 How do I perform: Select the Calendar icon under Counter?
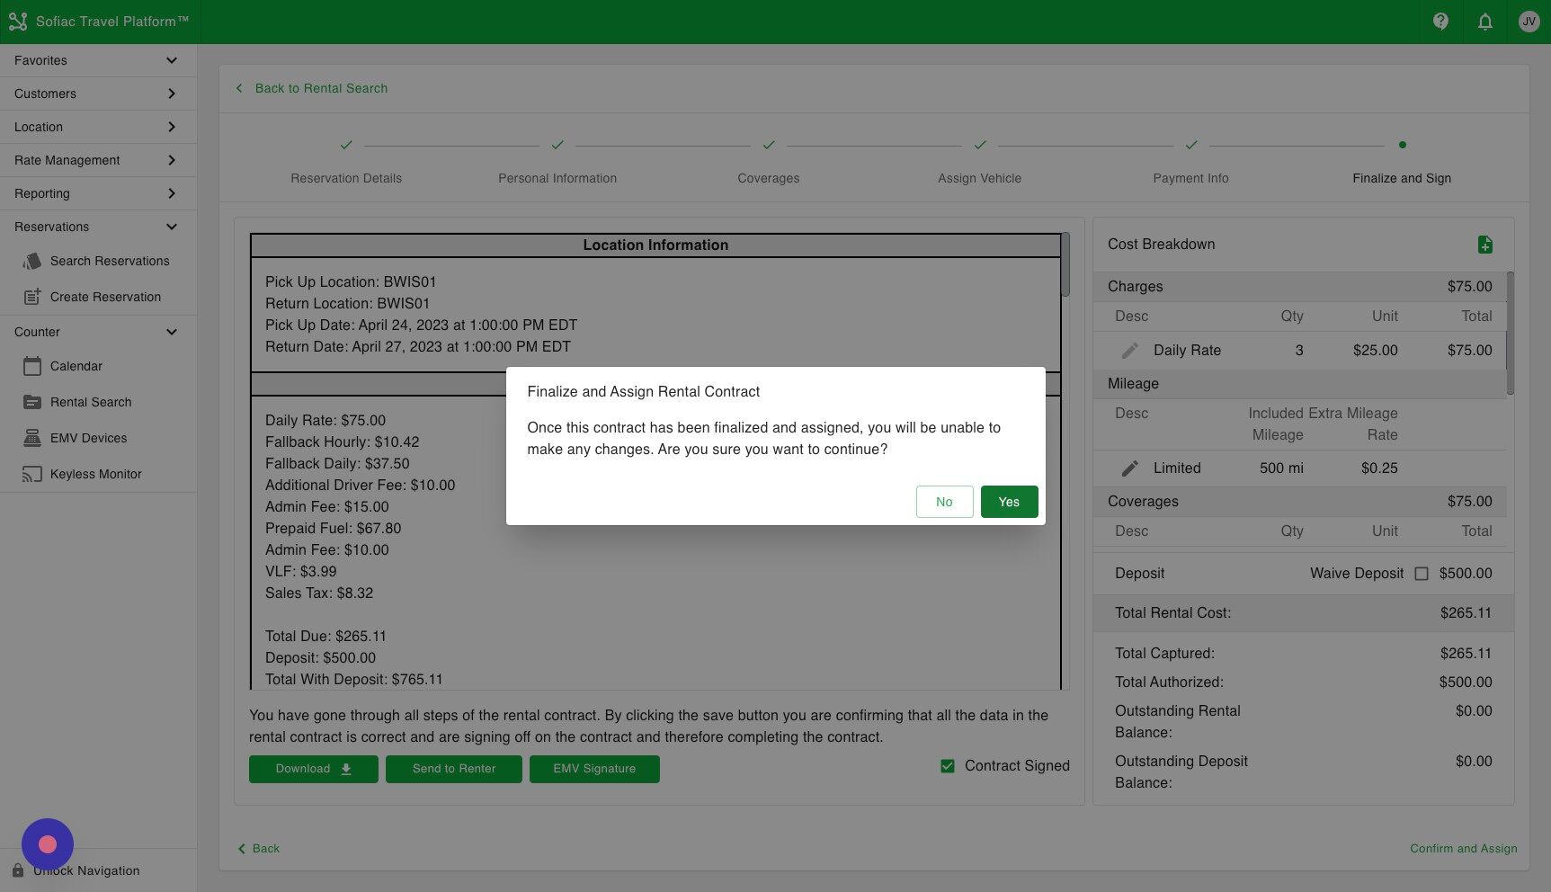33,366
